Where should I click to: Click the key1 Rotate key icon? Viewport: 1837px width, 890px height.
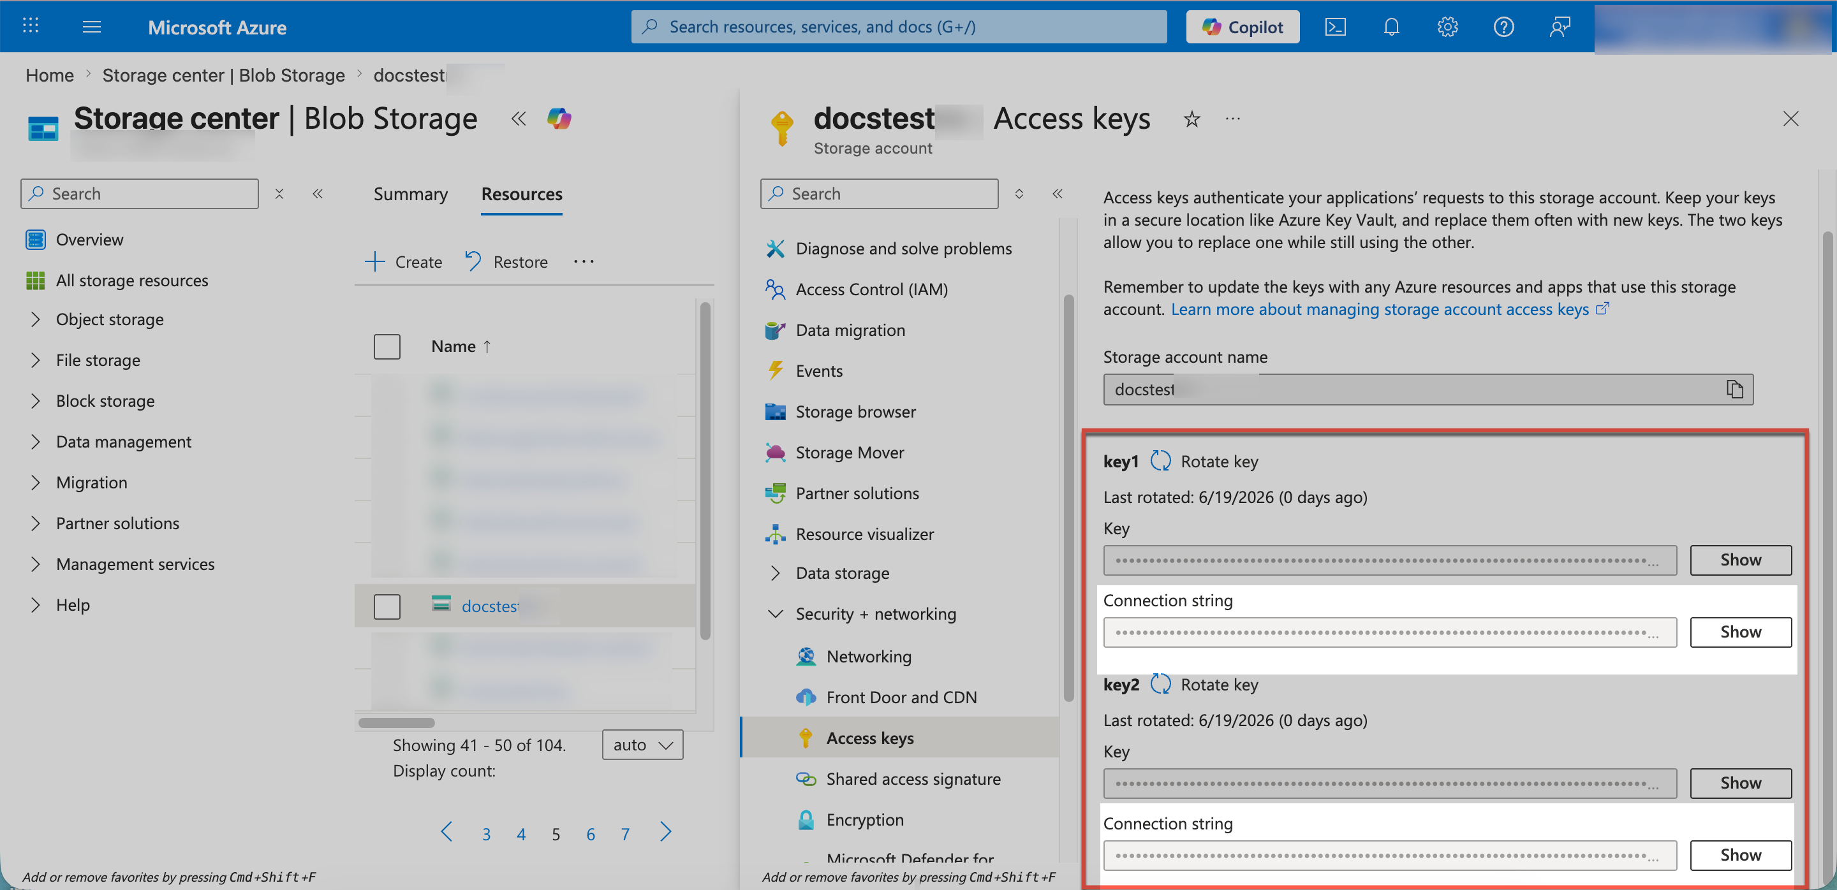(x=1160, y=461)
